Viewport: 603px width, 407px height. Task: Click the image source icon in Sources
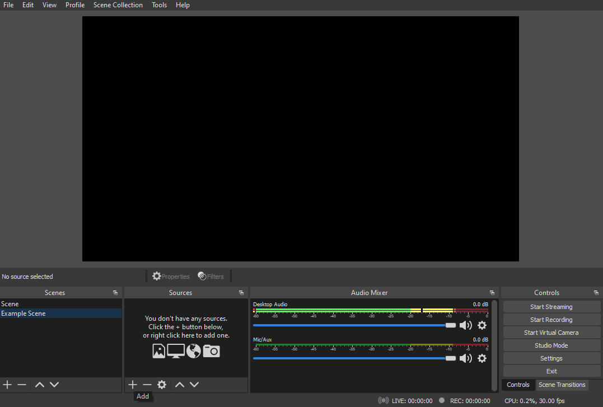click(159, 351)
